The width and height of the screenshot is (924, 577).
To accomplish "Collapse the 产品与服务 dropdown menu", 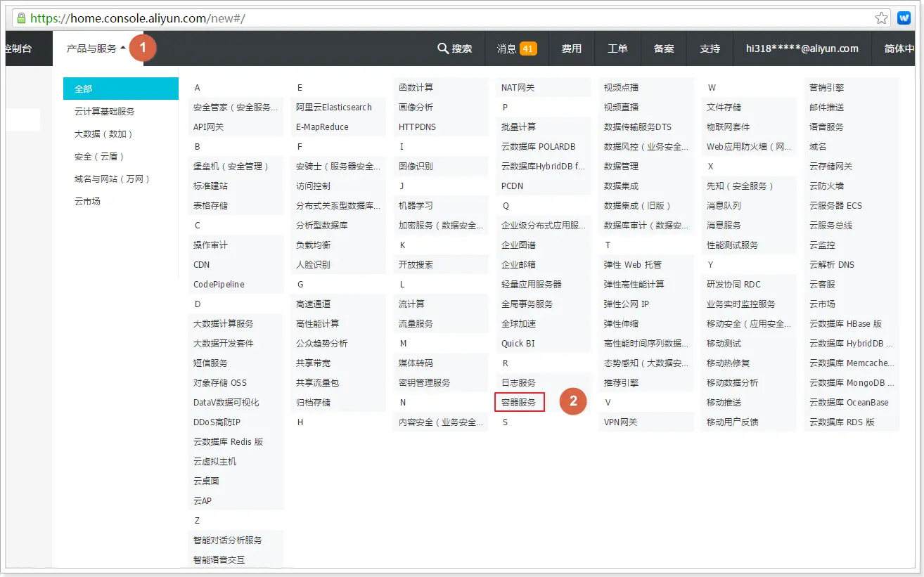I will pos(97,48).
